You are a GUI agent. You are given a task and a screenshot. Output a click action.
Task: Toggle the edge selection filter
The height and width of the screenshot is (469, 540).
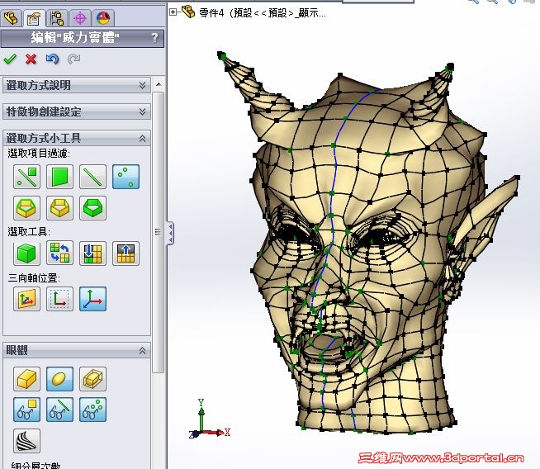pyautogui.click(x=93, y=177)
